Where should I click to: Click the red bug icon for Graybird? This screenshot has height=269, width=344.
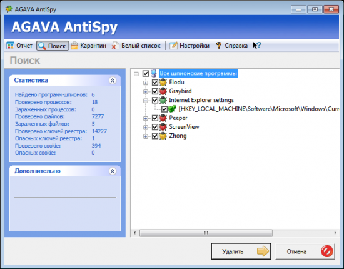point(163,91)
